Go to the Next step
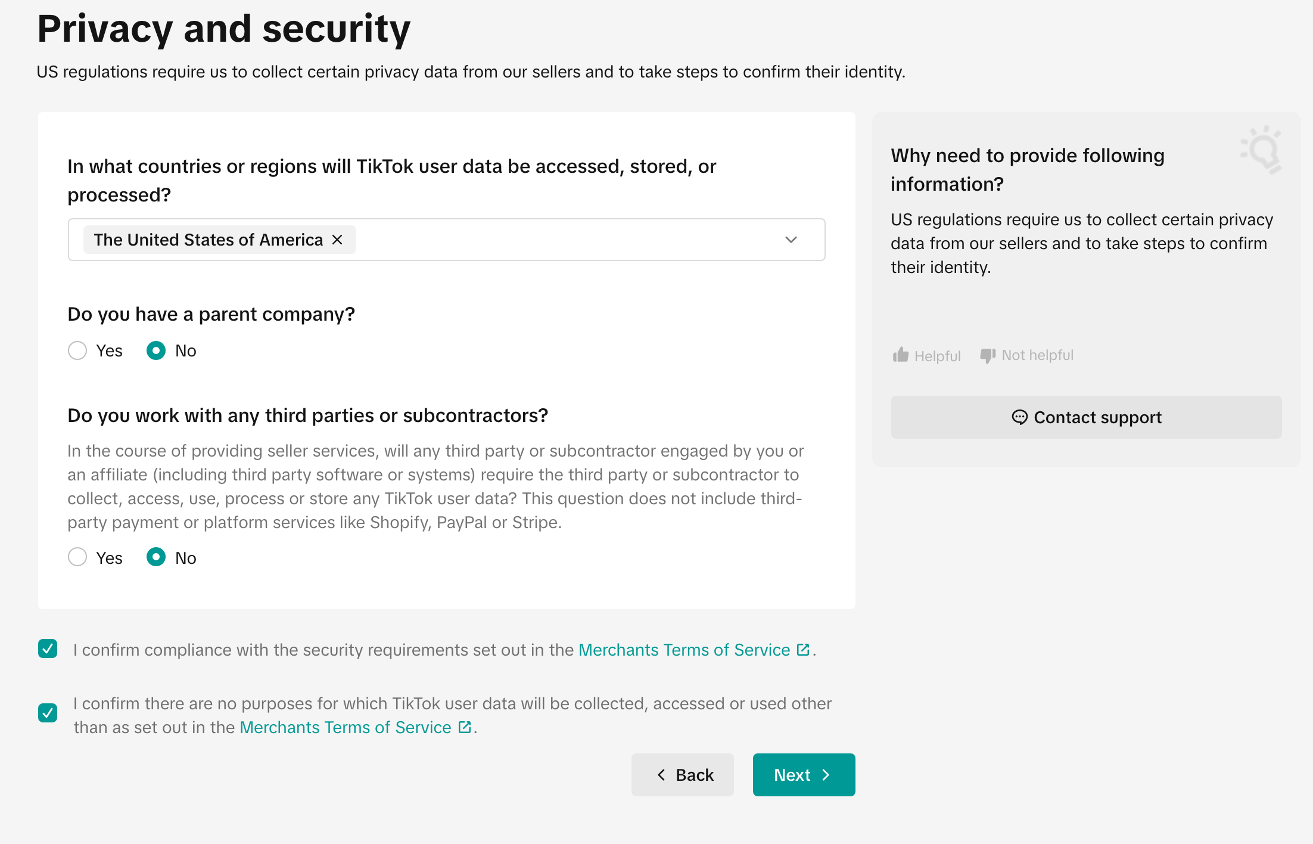Screen dimensions: 1313x844 (x=804, y=775)
